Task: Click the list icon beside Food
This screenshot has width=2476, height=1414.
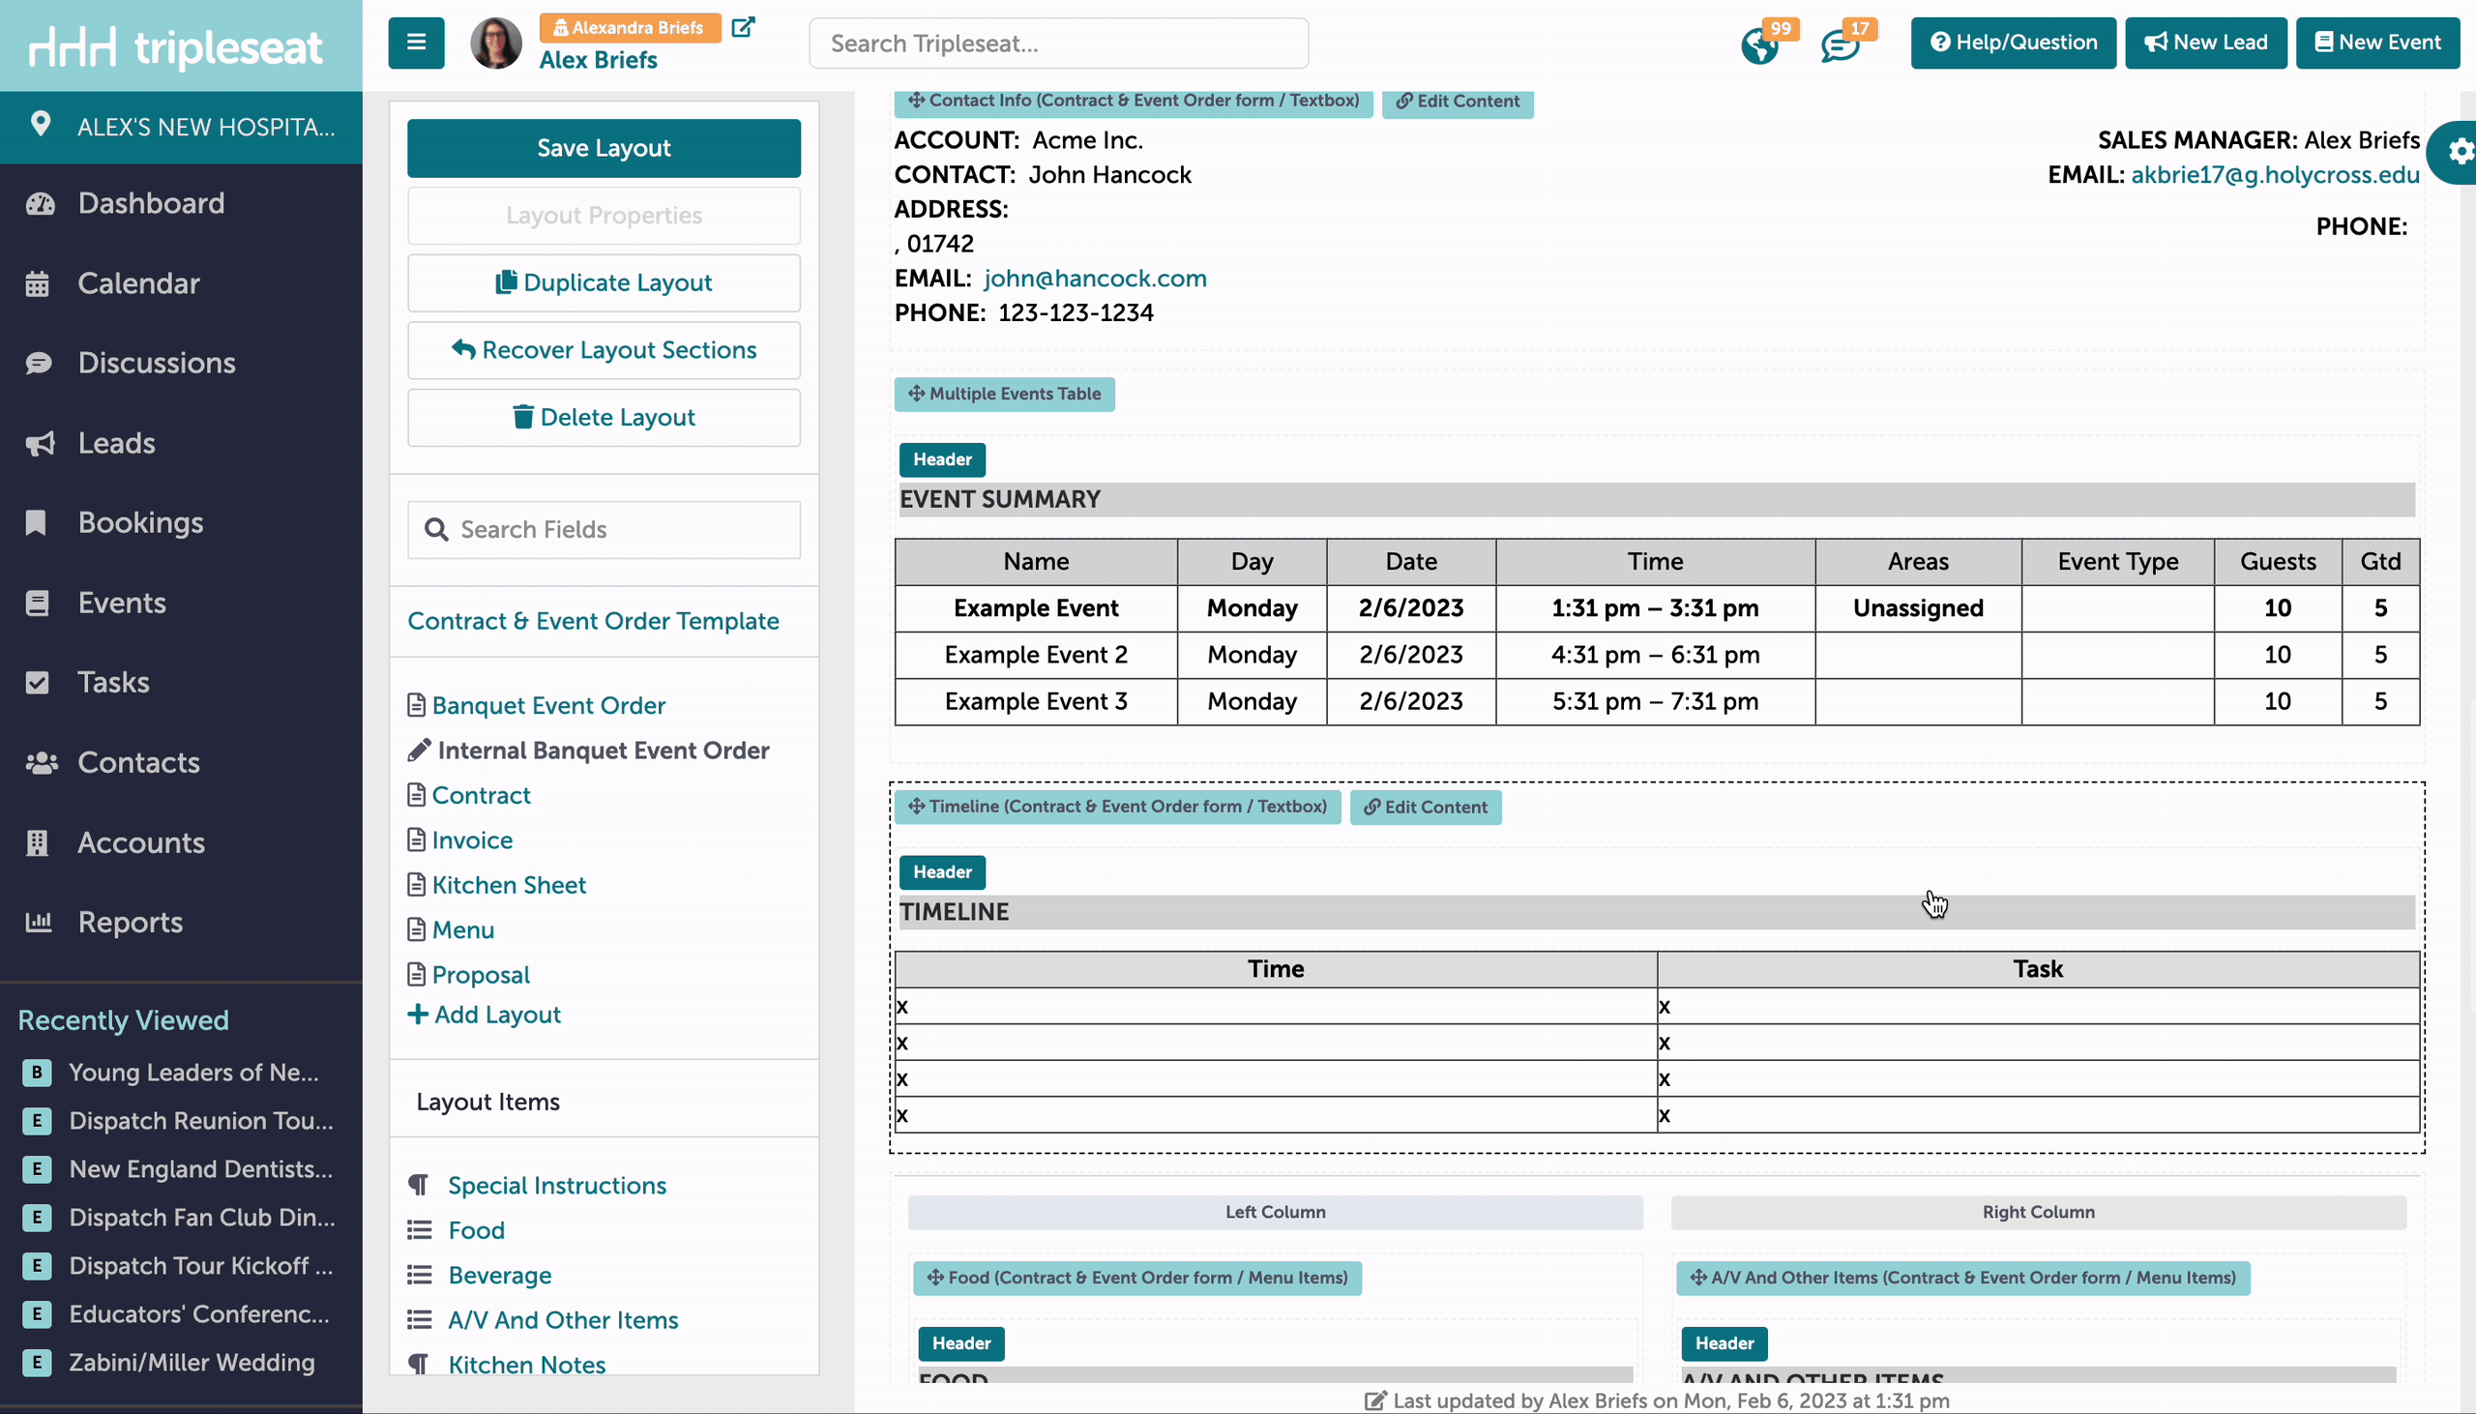Action: click(420, 1230)
